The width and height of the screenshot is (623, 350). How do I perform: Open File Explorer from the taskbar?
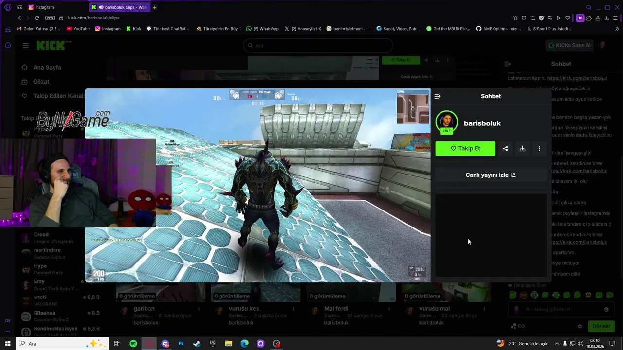click(x=229, y=344)
